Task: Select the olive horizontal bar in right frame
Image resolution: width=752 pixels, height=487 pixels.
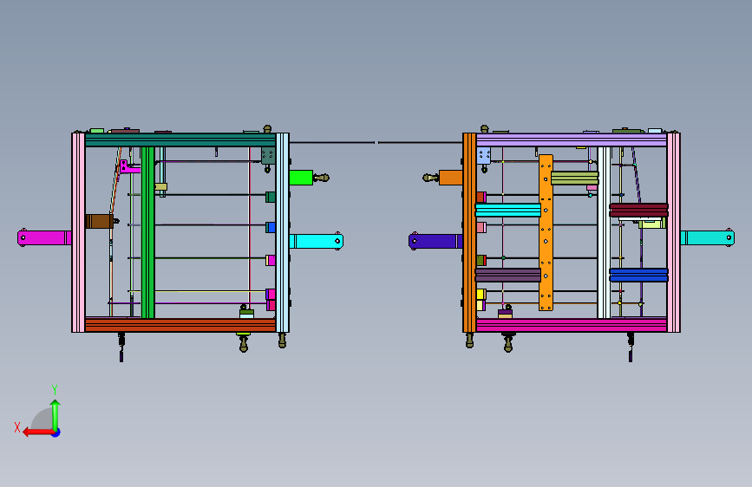Action: [574, 178]
